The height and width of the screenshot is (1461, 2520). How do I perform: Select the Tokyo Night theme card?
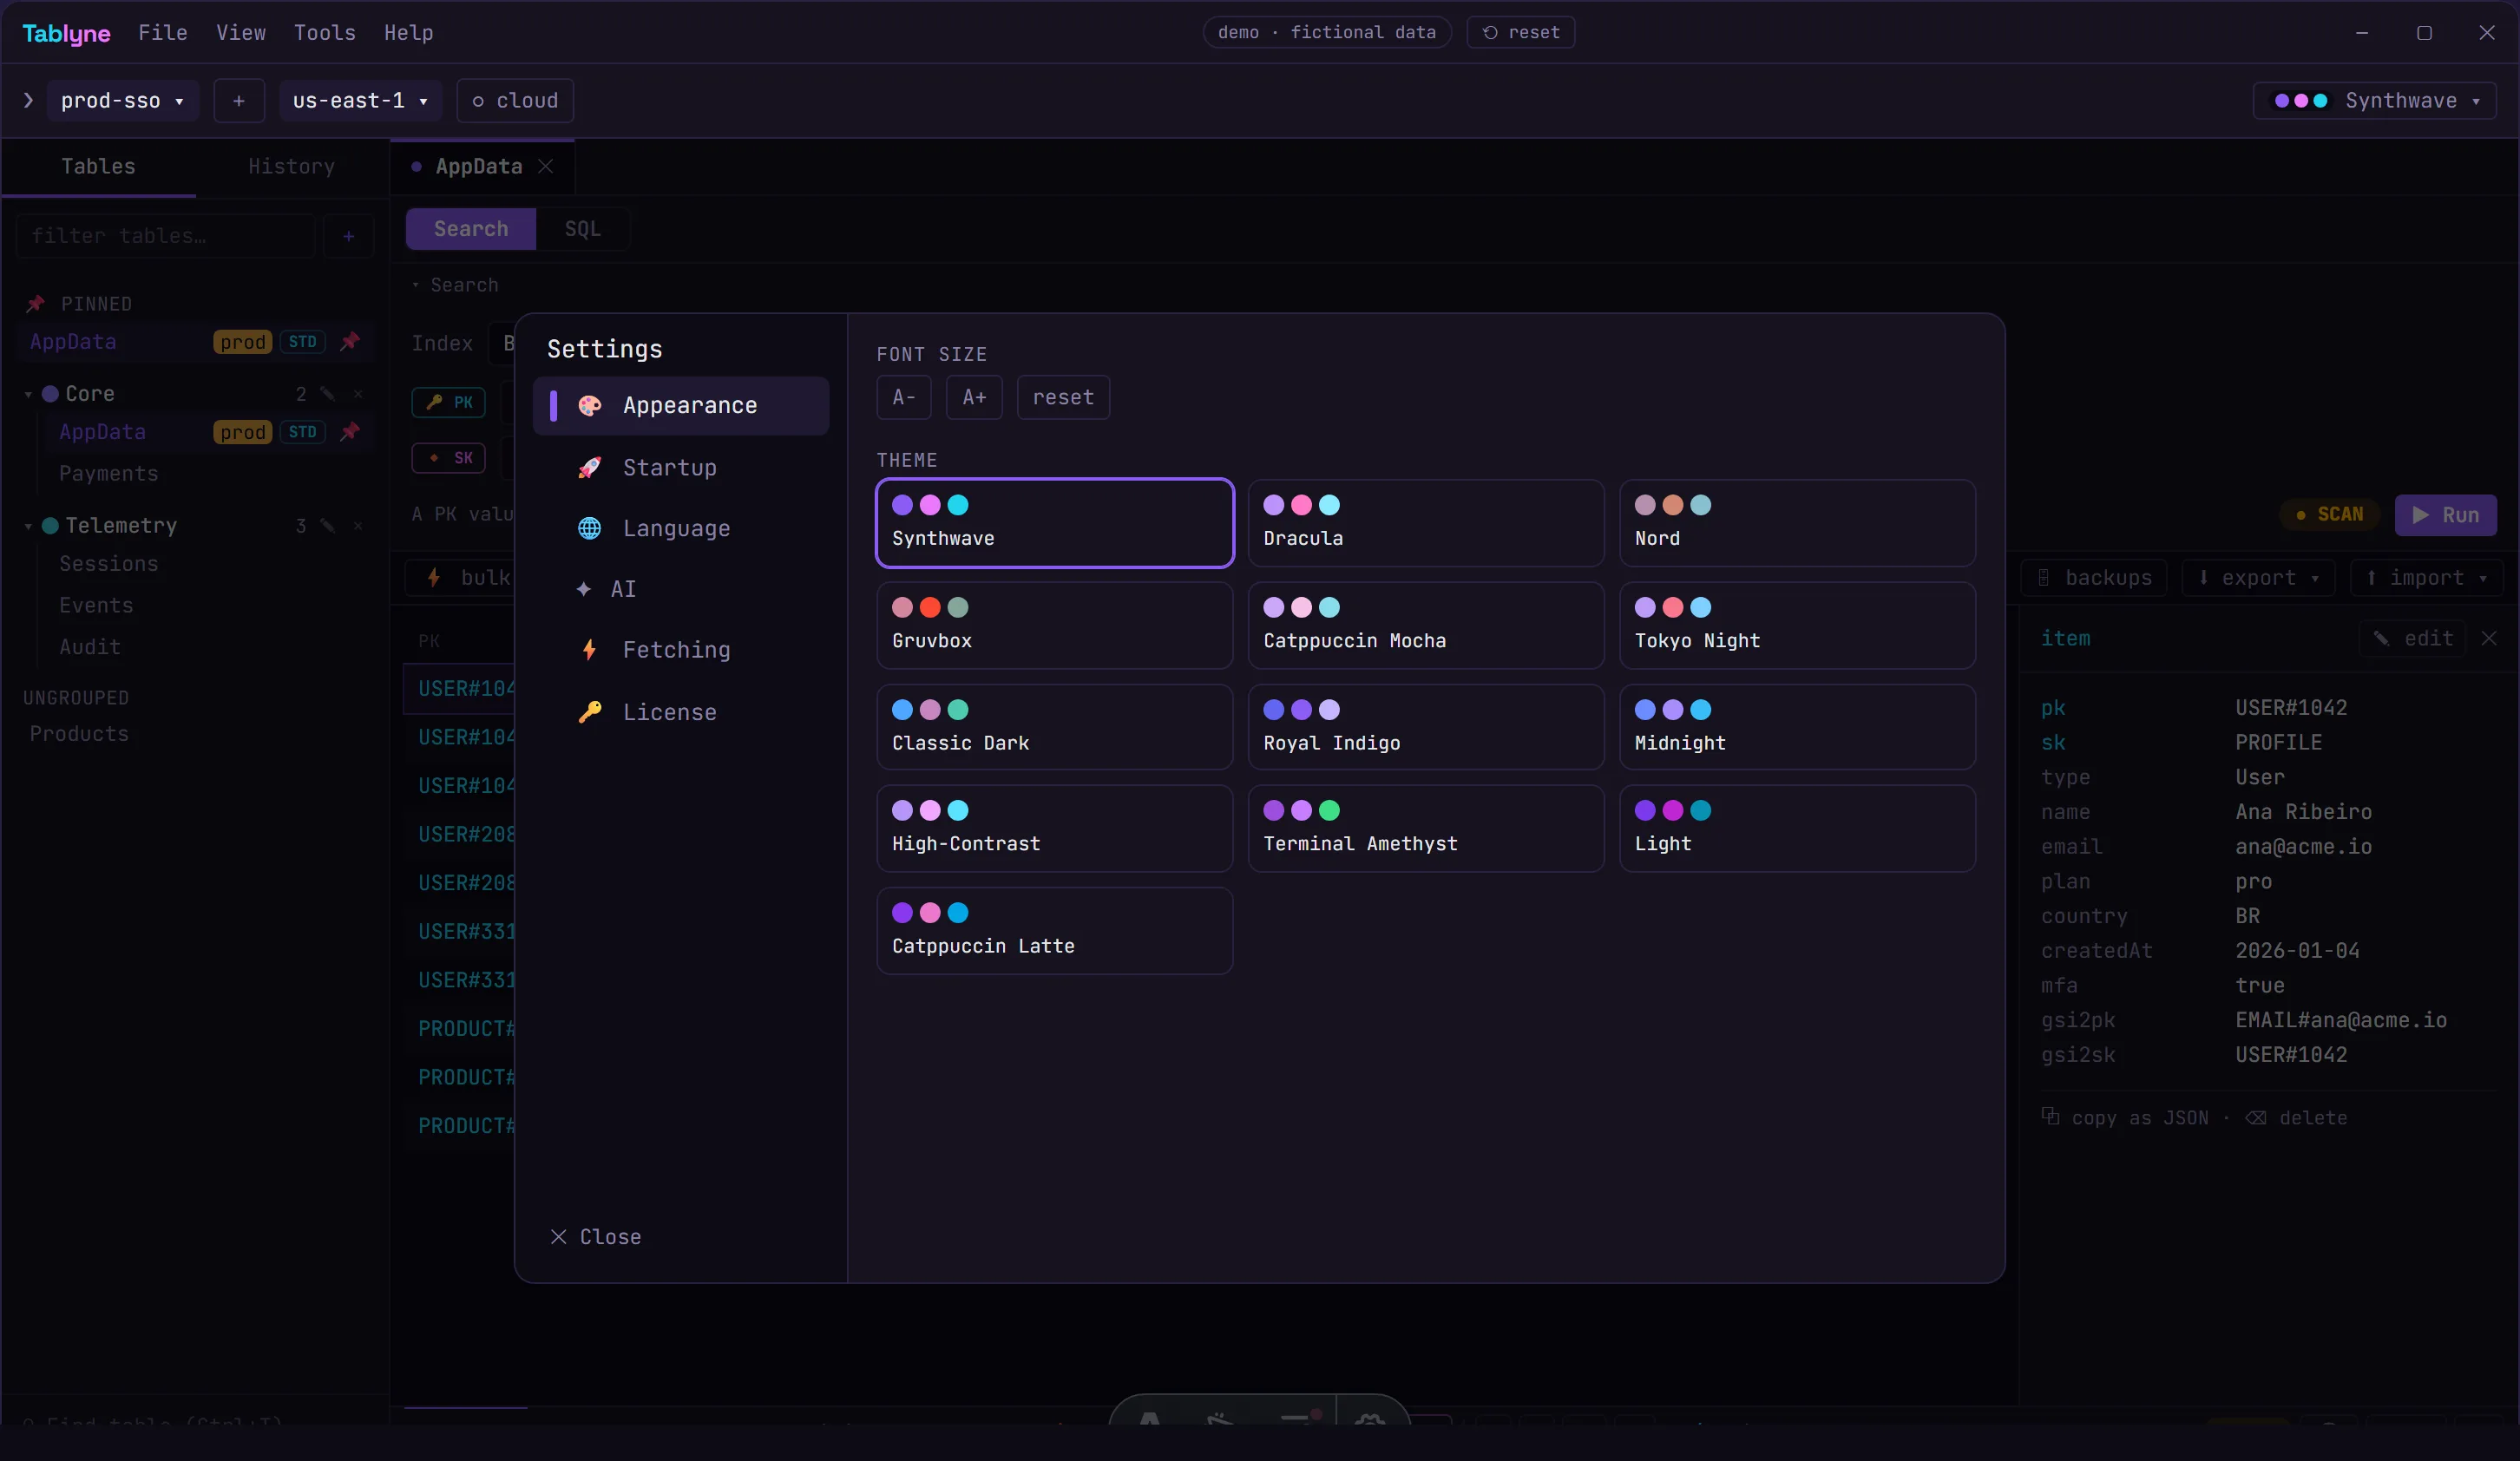1797,626
